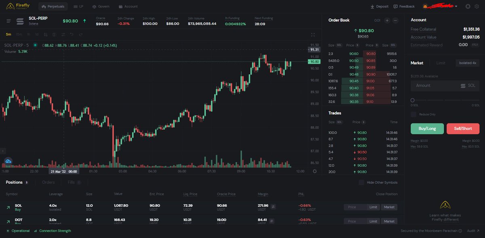Enable the Reduce Only checkbox
This screenshot has width=485, height=238.
click(413, 114)
